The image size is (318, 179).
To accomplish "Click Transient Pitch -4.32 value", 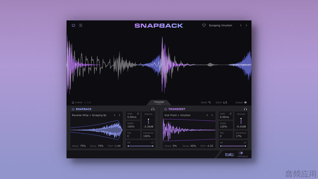I will pos(210,146).
